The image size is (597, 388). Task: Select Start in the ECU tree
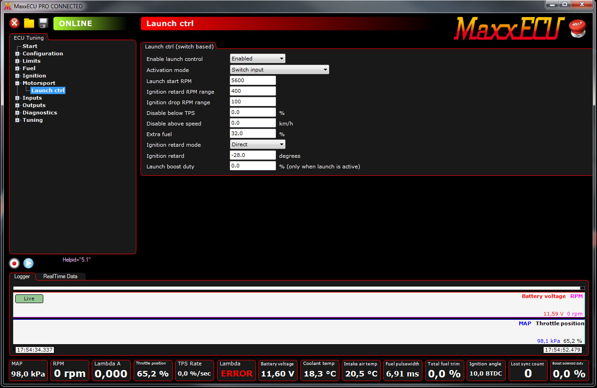click(30, 46)
